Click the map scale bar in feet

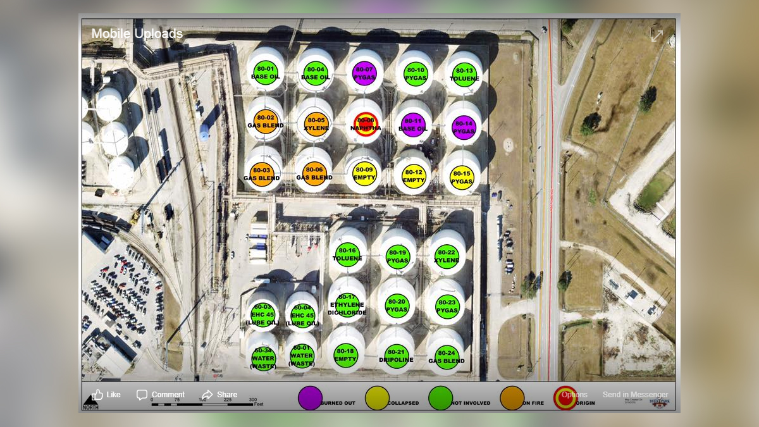pos(202,404)
